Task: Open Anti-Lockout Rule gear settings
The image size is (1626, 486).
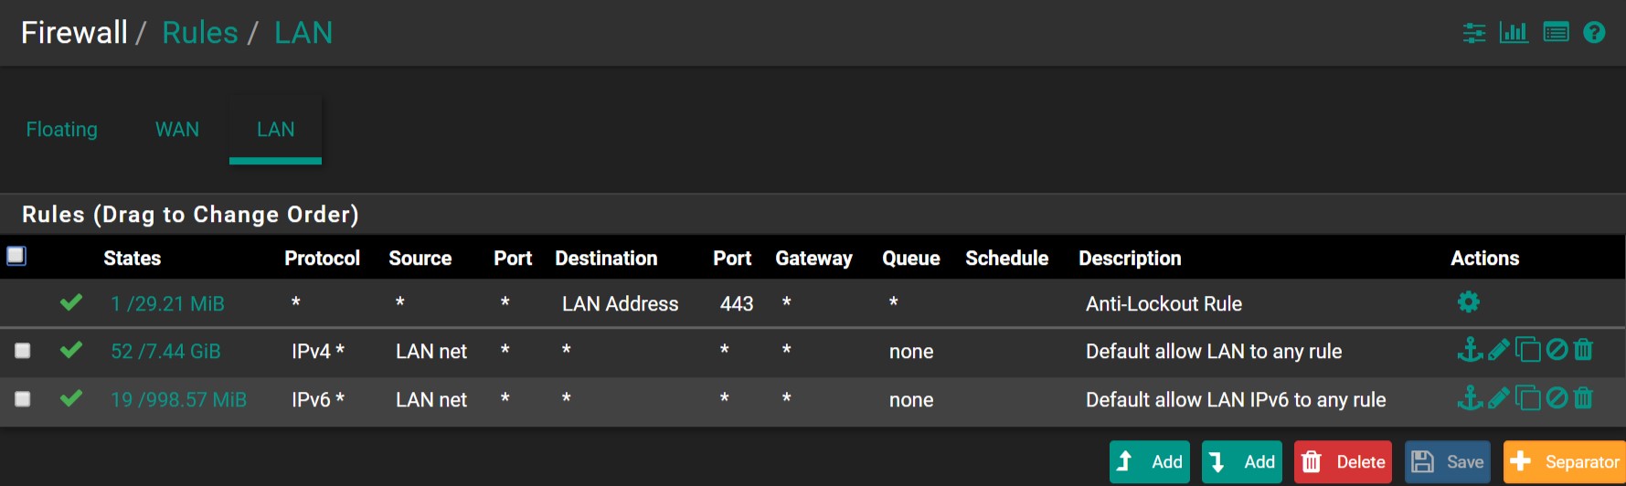Action: point(1469,302)
